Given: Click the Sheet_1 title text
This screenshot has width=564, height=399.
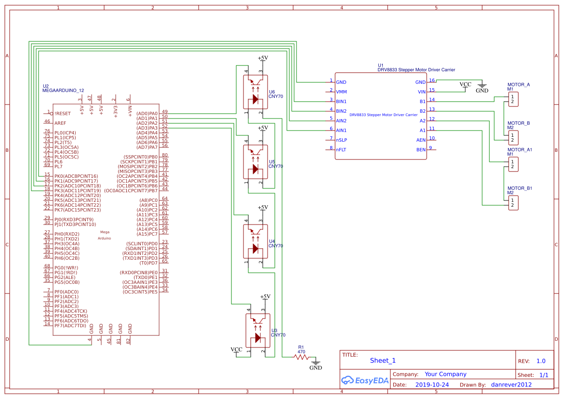Looking at the screenshot, I should [383, 360].
